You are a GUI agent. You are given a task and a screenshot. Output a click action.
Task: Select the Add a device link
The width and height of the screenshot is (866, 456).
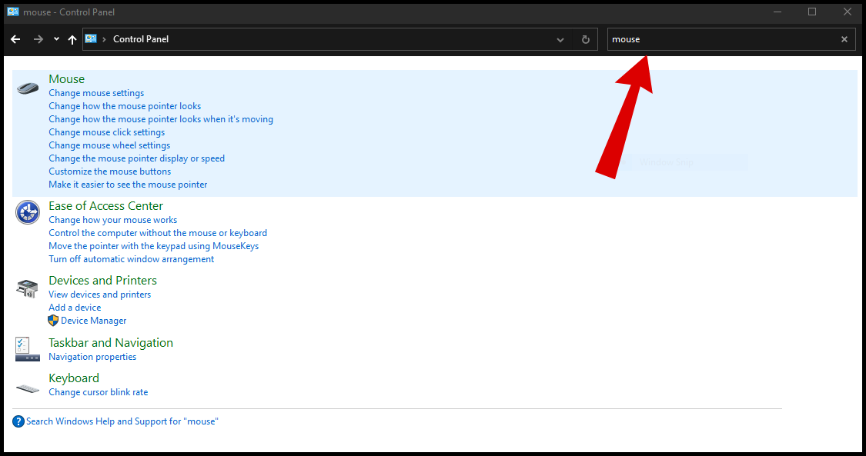coord(75,308)
